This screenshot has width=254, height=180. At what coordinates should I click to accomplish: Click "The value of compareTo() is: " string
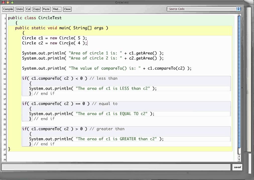[105, 68]
